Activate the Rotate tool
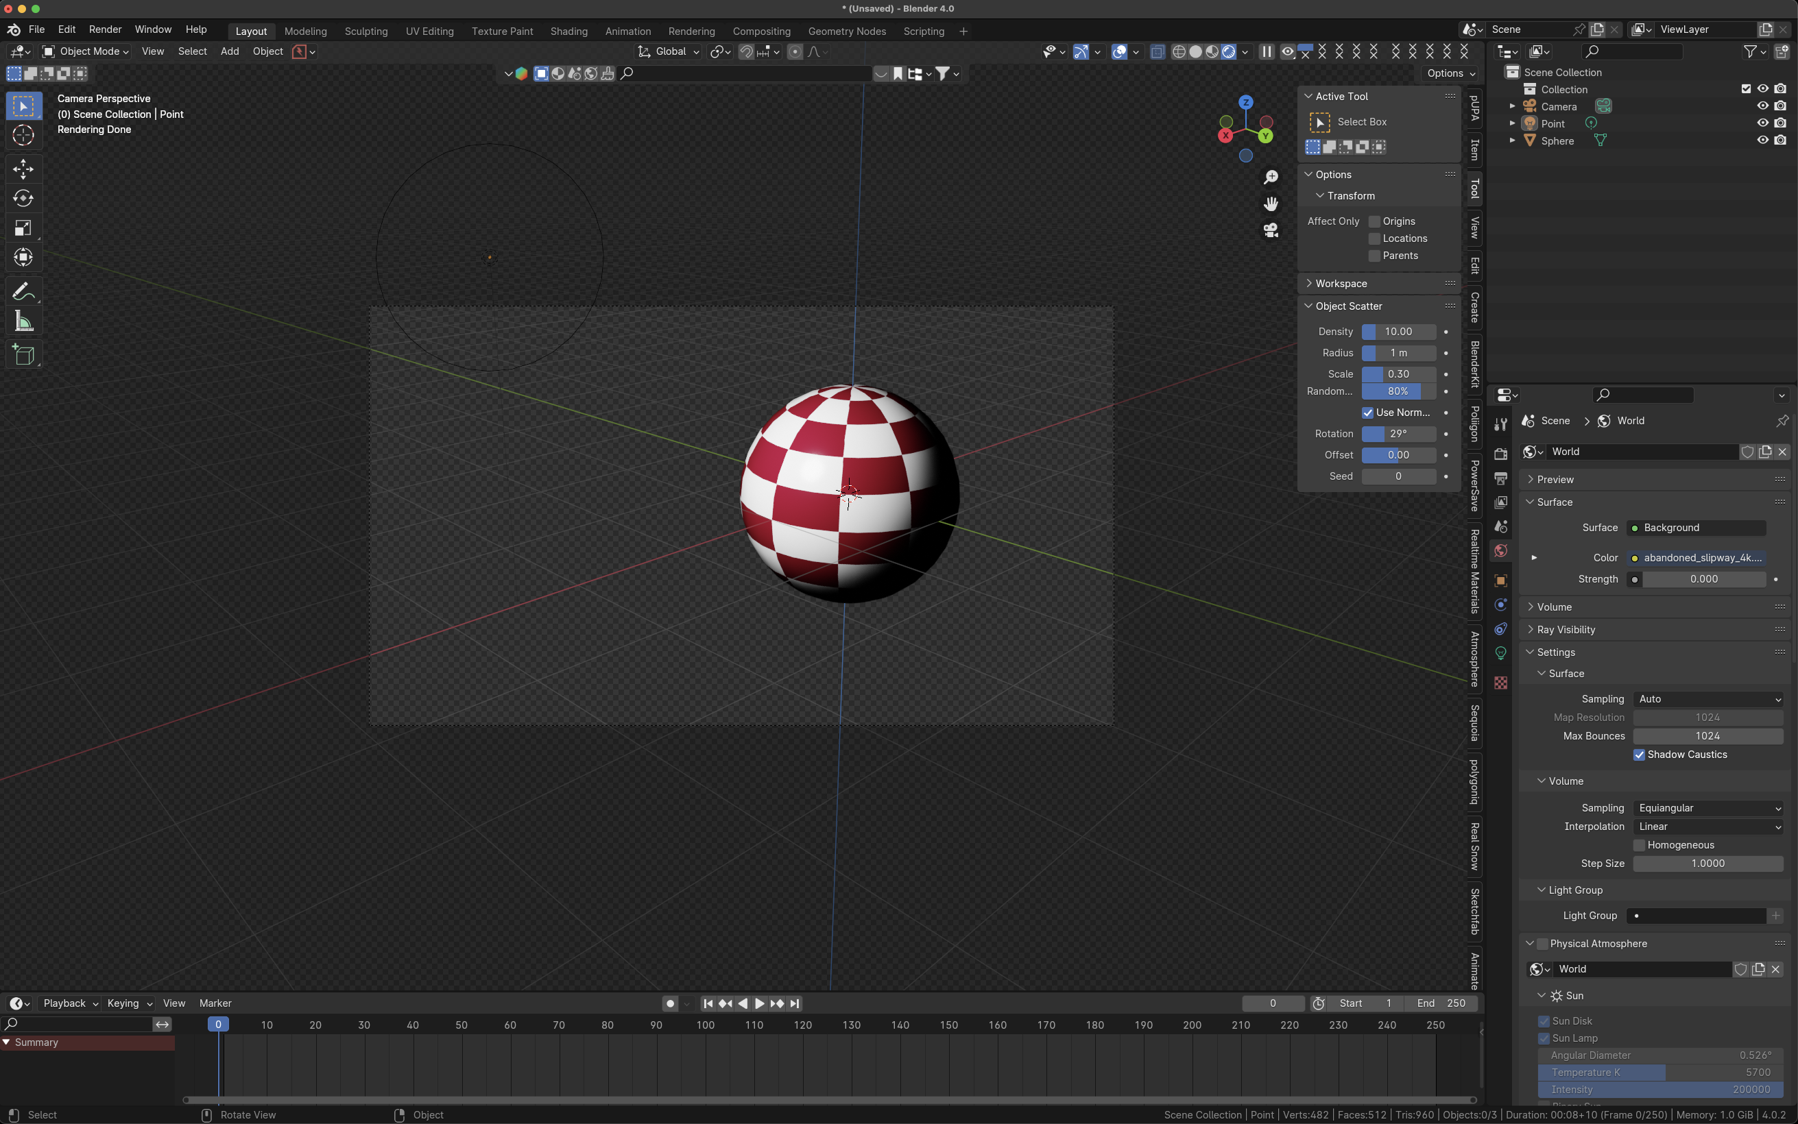1798x1124 pixels. [x=23, y=199]
